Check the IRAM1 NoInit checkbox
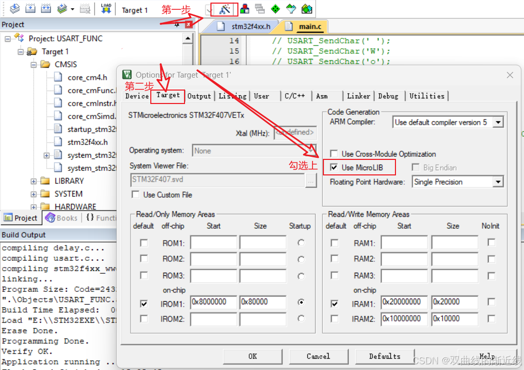The image size is (524, 370). coord(491,302)
